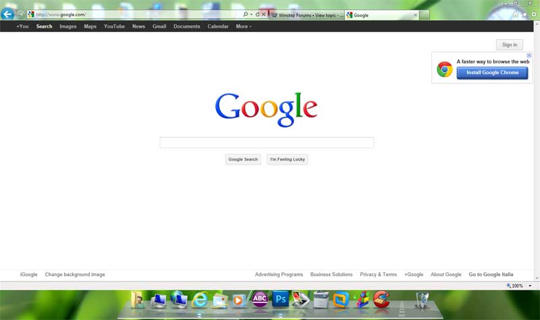540x320 pixels.
Task: Open YouTube from the Google top bar
Action: tap(114, 26)
